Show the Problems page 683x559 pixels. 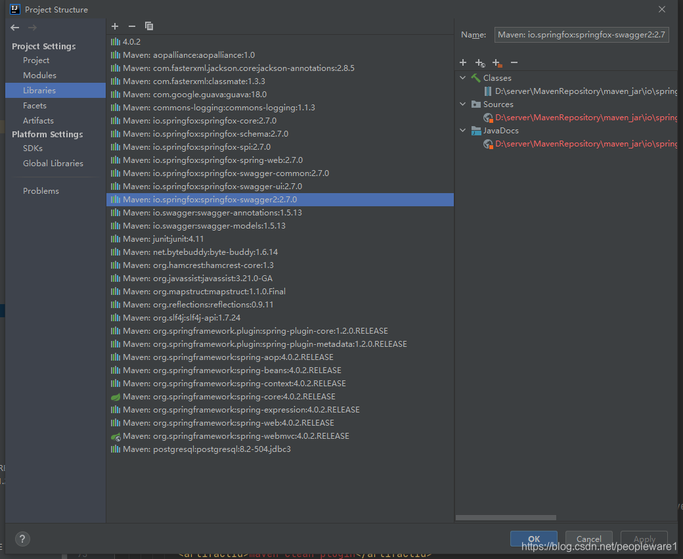click(41, 191)
